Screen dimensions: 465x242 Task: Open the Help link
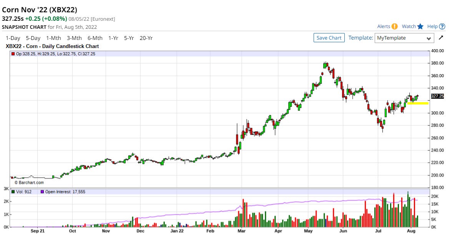click(x=432, y=27)
